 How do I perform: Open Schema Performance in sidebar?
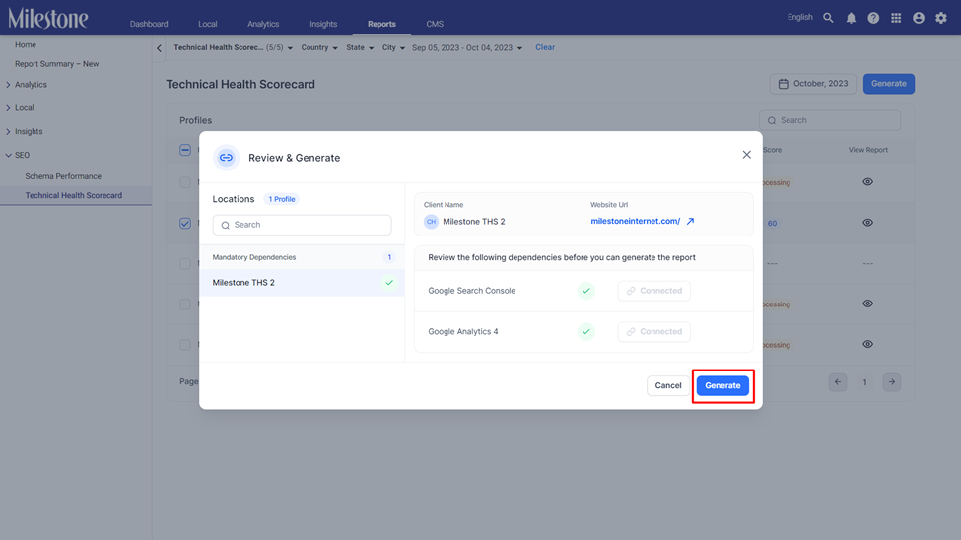pyautogui.click(x=63, y=176)
